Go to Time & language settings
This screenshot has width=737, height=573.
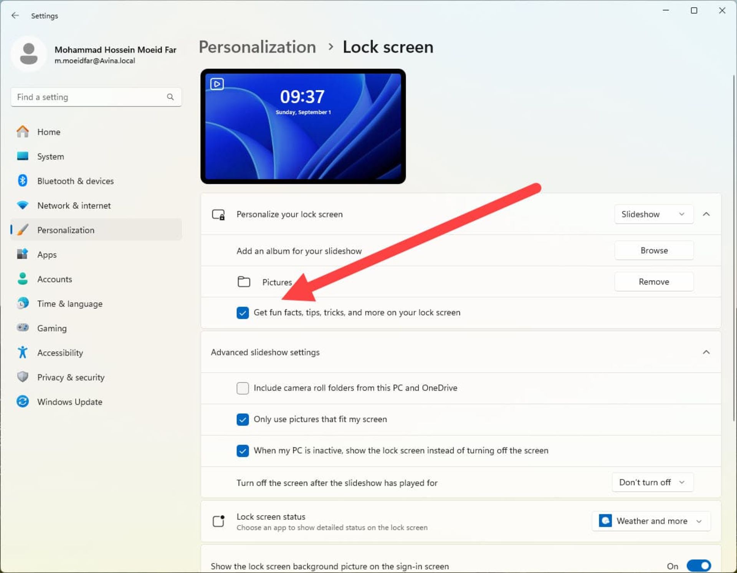pyautogui.click(x=69, y=304)
